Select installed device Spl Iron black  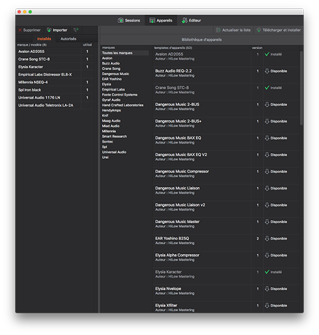click(55, 90)
